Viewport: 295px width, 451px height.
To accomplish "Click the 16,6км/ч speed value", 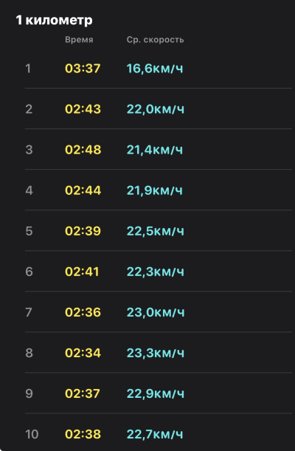I will pyautogui.click(x=155, y=69).
